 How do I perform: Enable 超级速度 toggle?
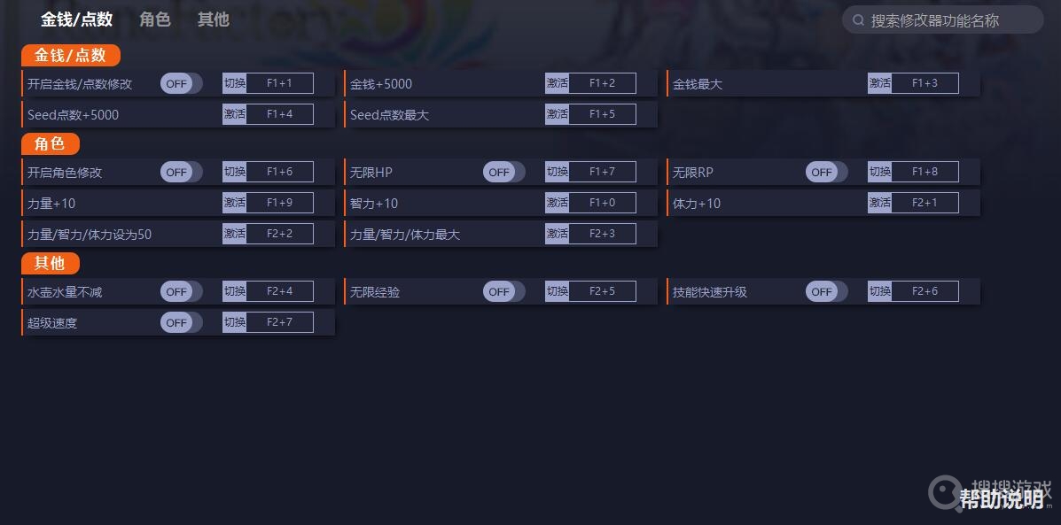pos(181,322)
